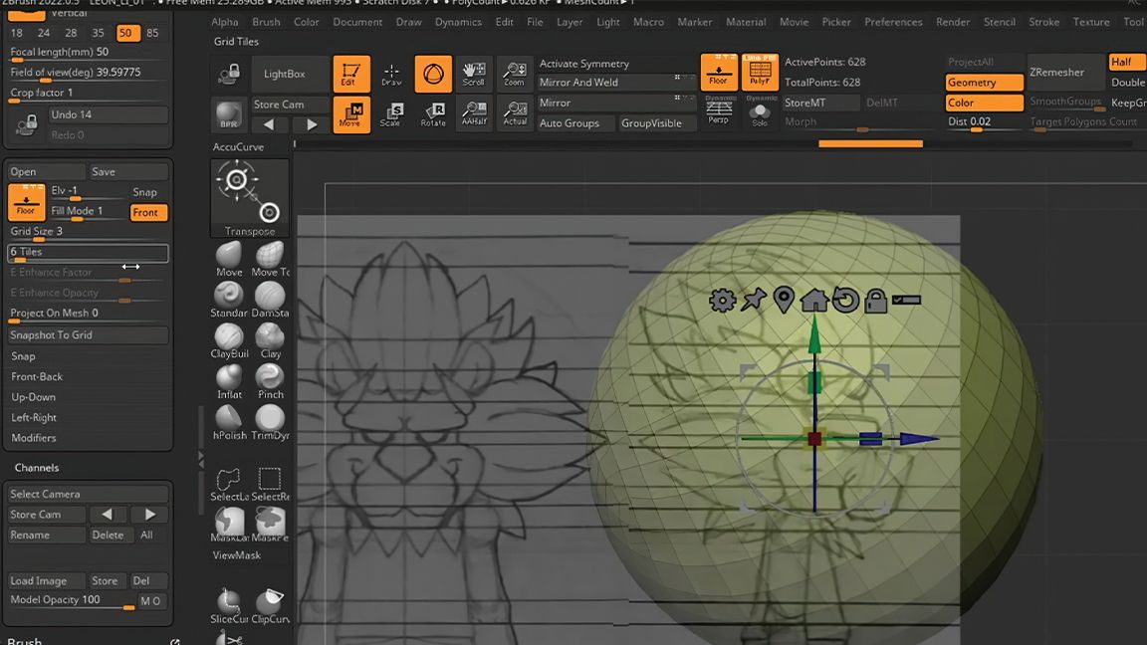Switch to Rotate mode in the top toolbar
The width and height of the screenshot is (1147, 645).
click(x=433, y=113)
